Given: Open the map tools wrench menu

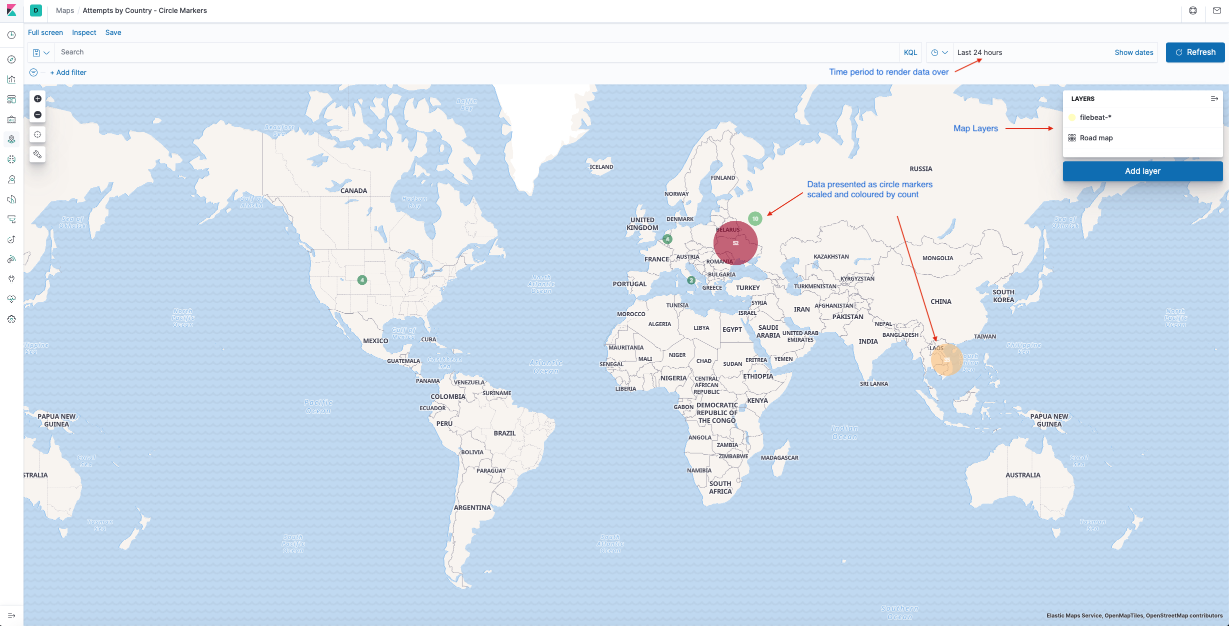Looking at the screenshot, I should [37, 154].
